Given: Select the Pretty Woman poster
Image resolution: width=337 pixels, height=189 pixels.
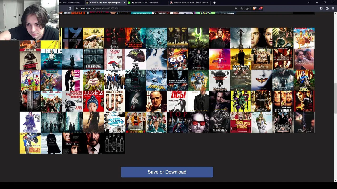Looking at the screenshot, I should pyautogui.click(x=72, y=80).
